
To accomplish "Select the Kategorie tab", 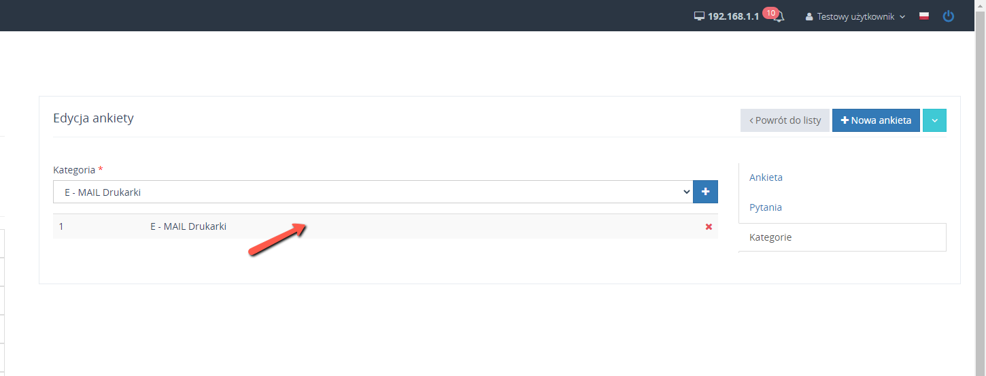I will [x=770, y=237].
